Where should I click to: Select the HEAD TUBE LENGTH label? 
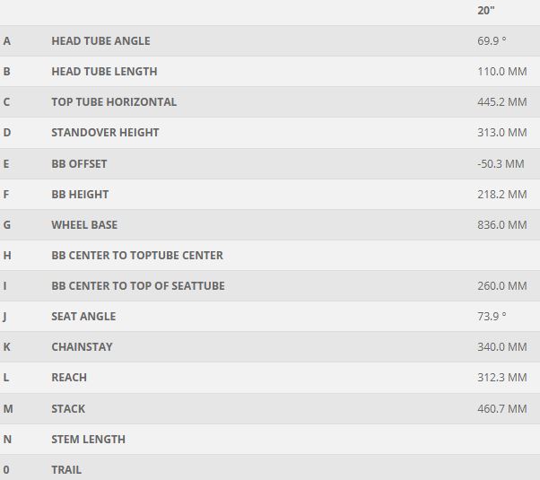point(104,72)
